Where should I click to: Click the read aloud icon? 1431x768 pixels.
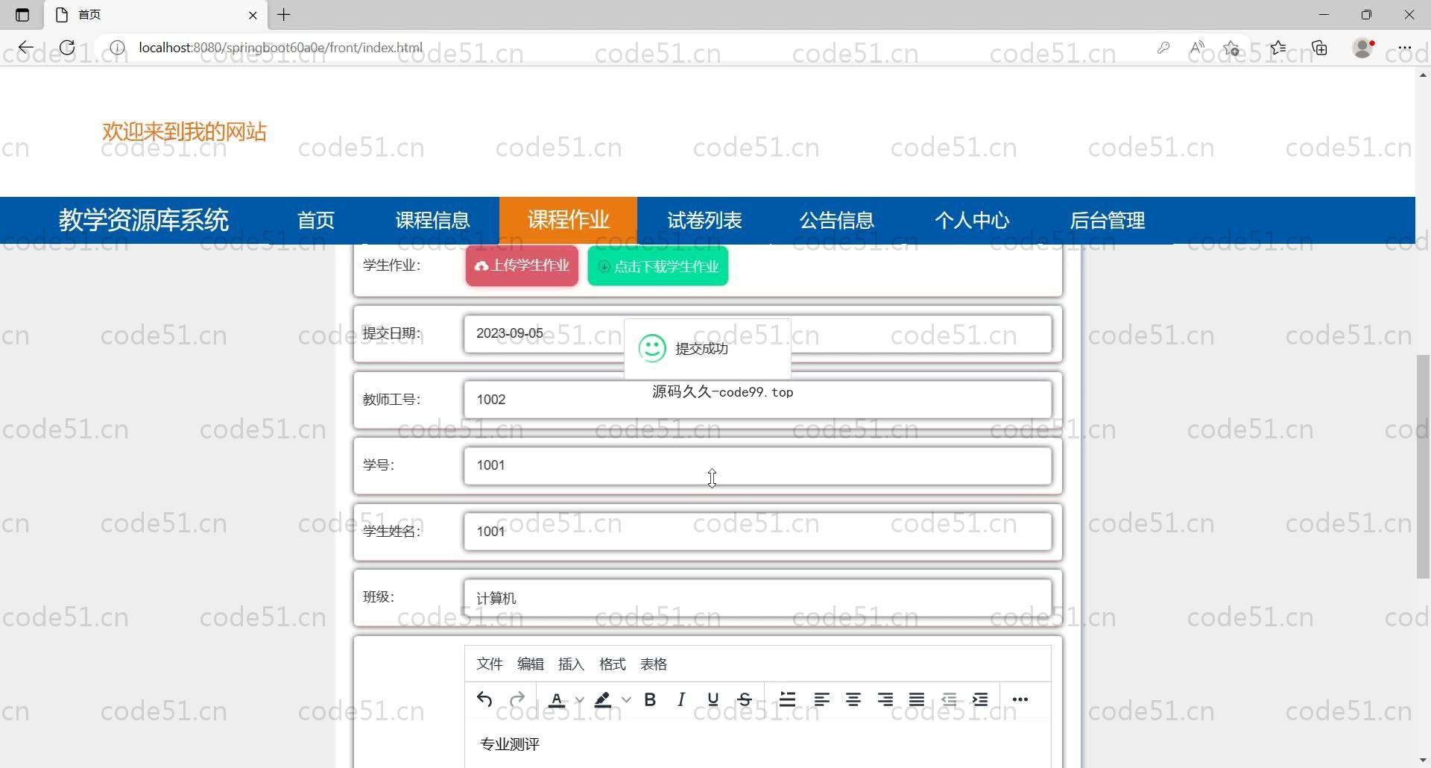pos(1197,48)
